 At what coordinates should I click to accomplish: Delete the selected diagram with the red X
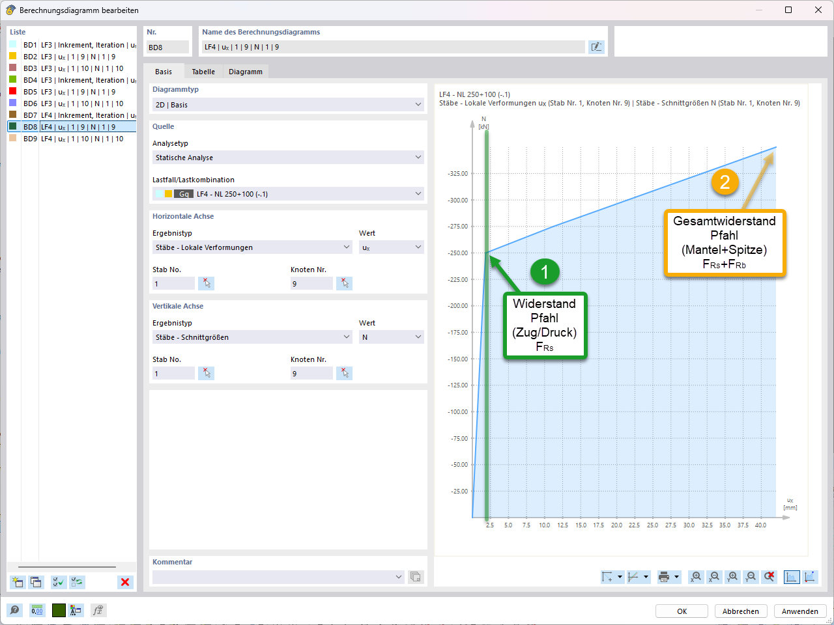click(x=125, y=582)
